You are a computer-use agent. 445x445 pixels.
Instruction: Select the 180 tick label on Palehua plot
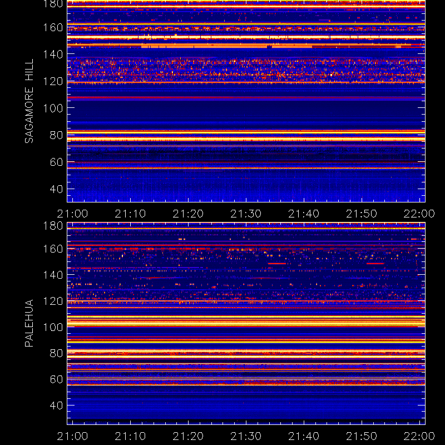pos(53,226)
